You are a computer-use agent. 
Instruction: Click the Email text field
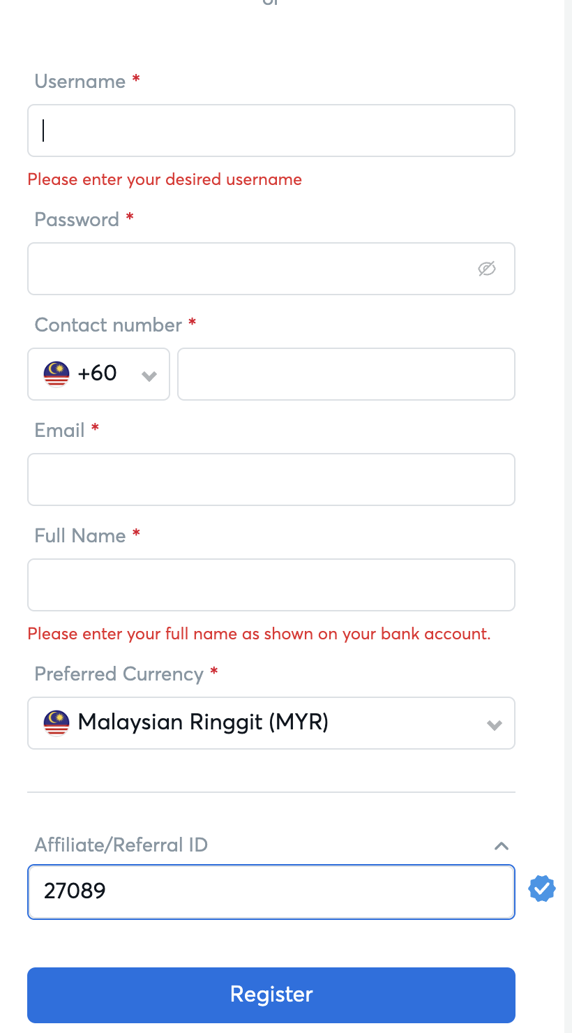click(x=271, y=480)
